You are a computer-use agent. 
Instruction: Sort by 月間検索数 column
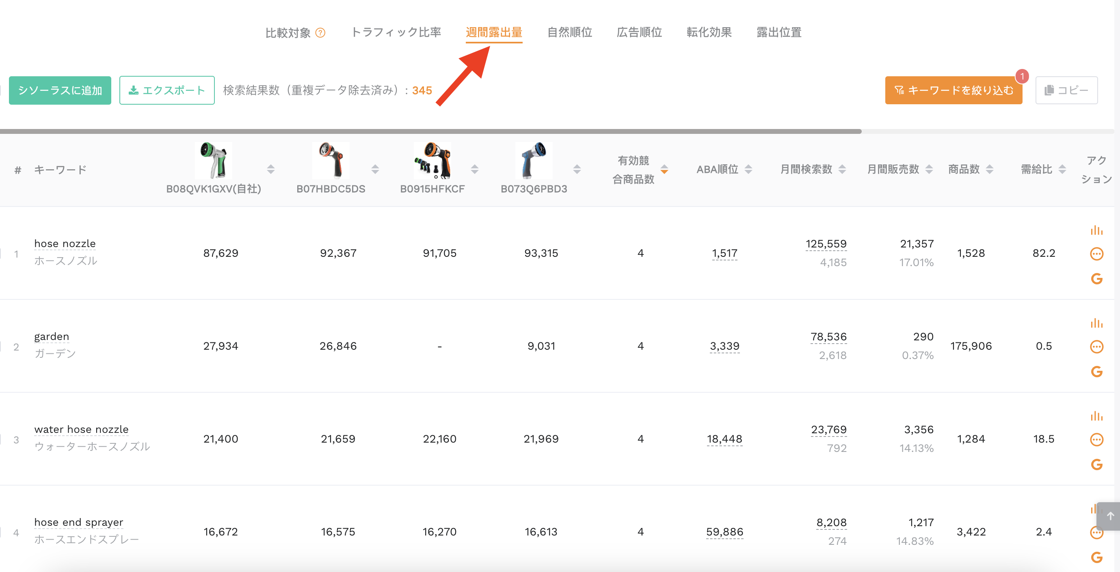point(842,170)
